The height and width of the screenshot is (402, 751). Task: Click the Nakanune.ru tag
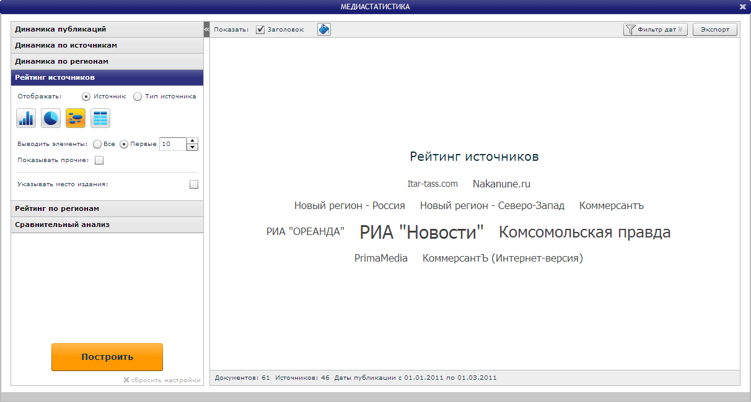coord(501,184)
